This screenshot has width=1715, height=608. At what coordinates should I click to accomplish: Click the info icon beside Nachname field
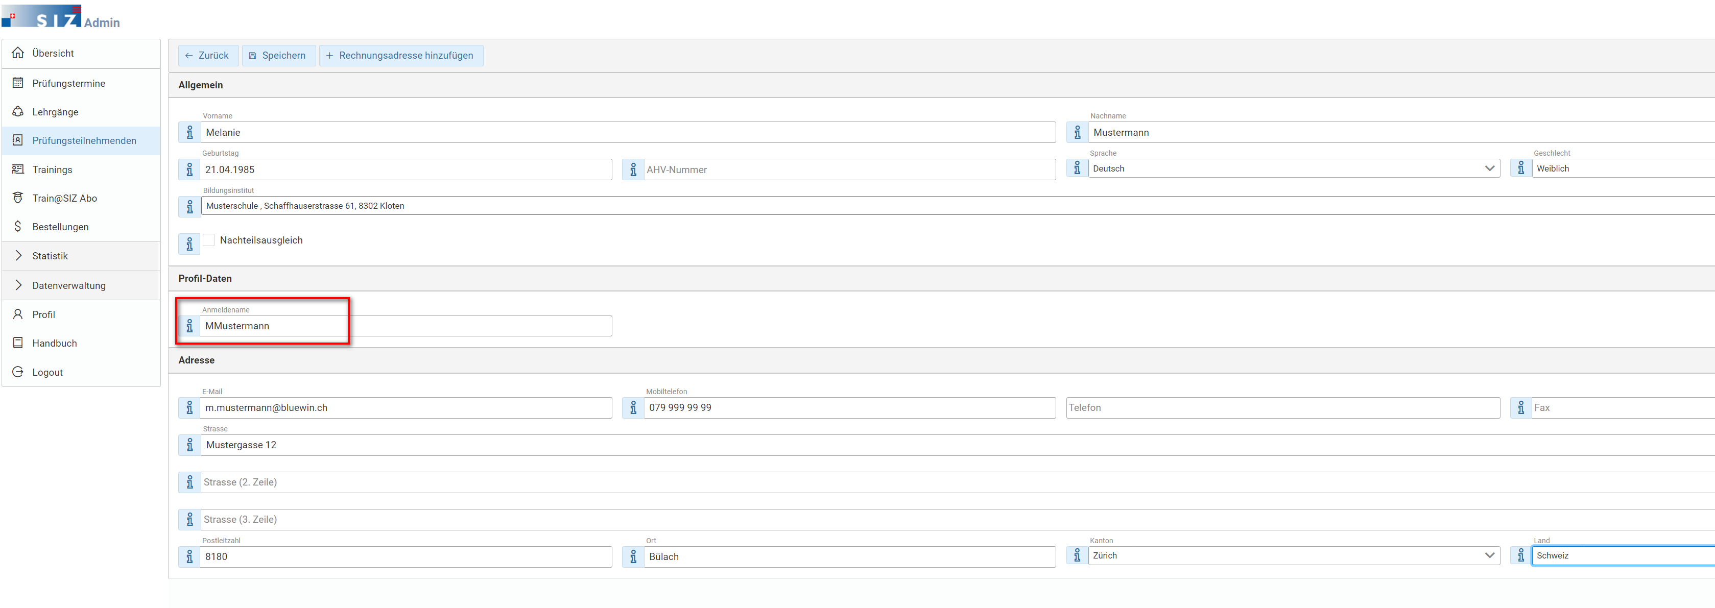point(1077,132)
